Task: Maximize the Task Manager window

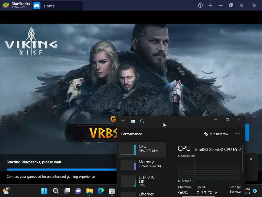Action: (x=227, y=120)
